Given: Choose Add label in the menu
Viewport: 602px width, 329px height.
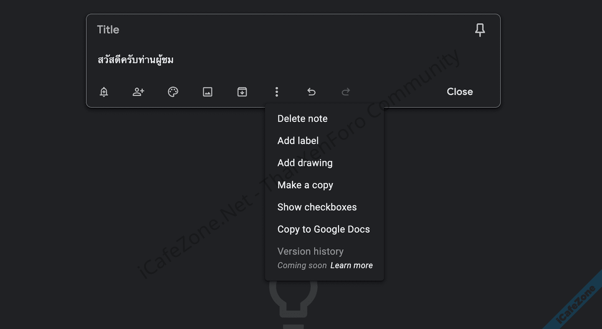Looking at the screenshot, I should [x=298, y=141].
